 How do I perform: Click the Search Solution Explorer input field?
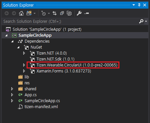click(70, 21)
